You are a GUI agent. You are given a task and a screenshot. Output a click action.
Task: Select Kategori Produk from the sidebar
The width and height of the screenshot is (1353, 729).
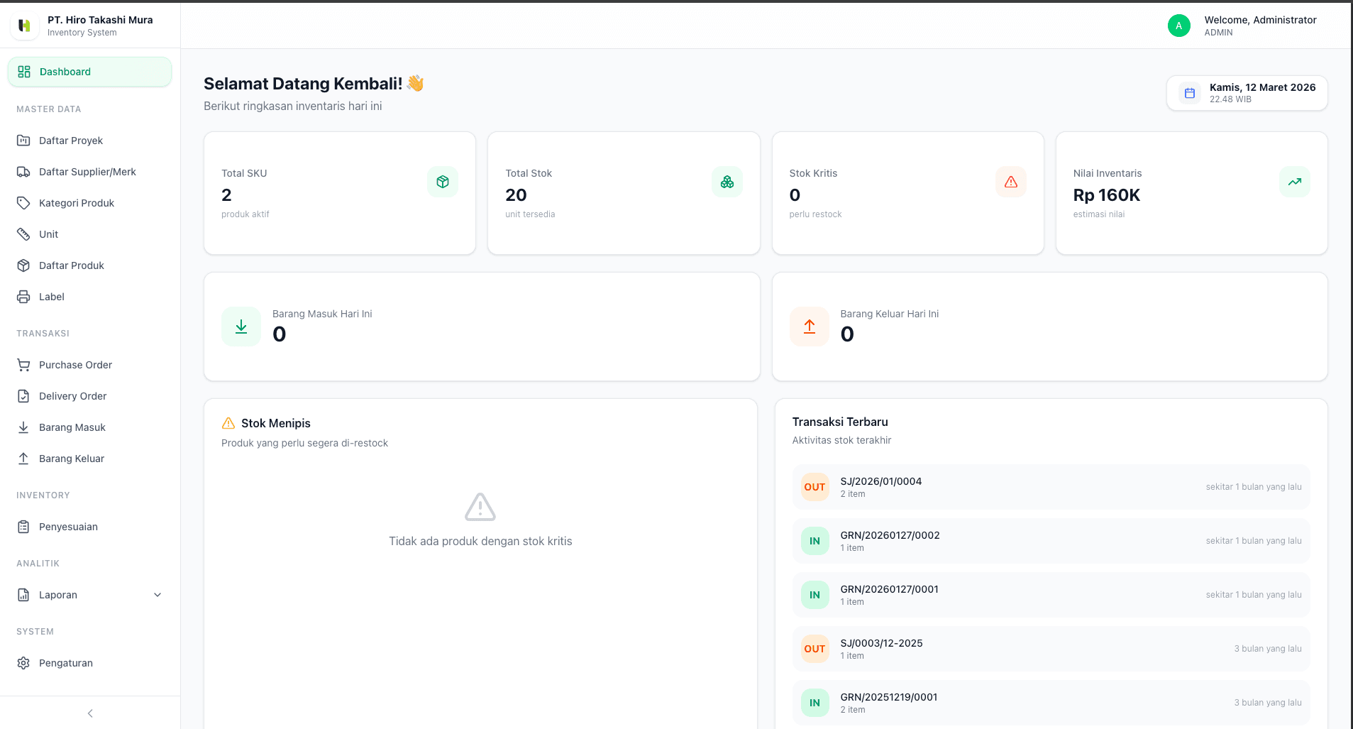coord(77,203)
